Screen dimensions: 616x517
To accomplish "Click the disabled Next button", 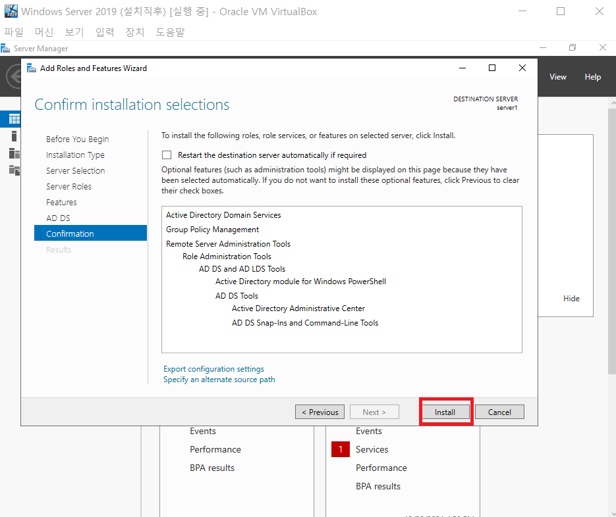I will [374, 412].
